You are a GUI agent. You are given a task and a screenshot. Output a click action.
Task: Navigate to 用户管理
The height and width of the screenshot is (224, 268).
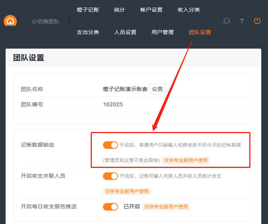coord(162,32)
